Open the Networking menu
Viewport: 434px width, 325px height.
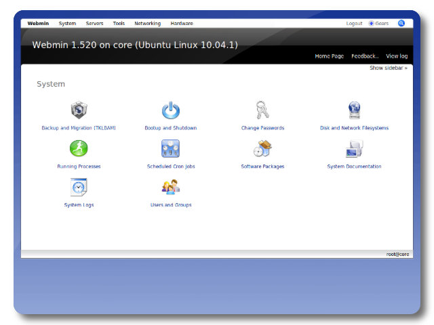pyautogui.click(x=147, y=24)
